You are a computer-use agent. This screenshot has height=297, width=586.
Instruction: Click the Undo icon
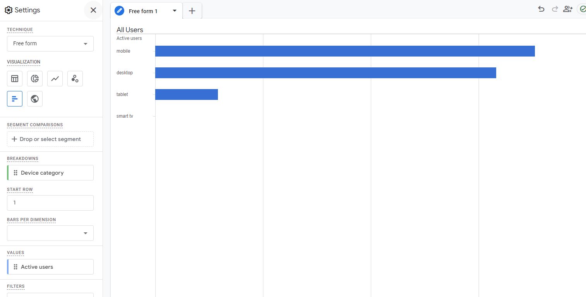tap(541, 9)
